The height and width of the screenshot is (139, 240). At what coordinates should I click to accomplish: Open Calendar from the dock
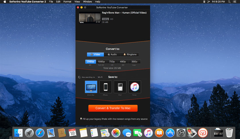pyautogui.click(x=72, y=133)
